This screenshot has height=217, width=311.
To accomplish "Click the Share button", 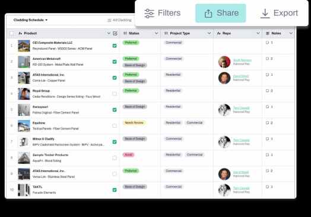I will pos(221,13).
